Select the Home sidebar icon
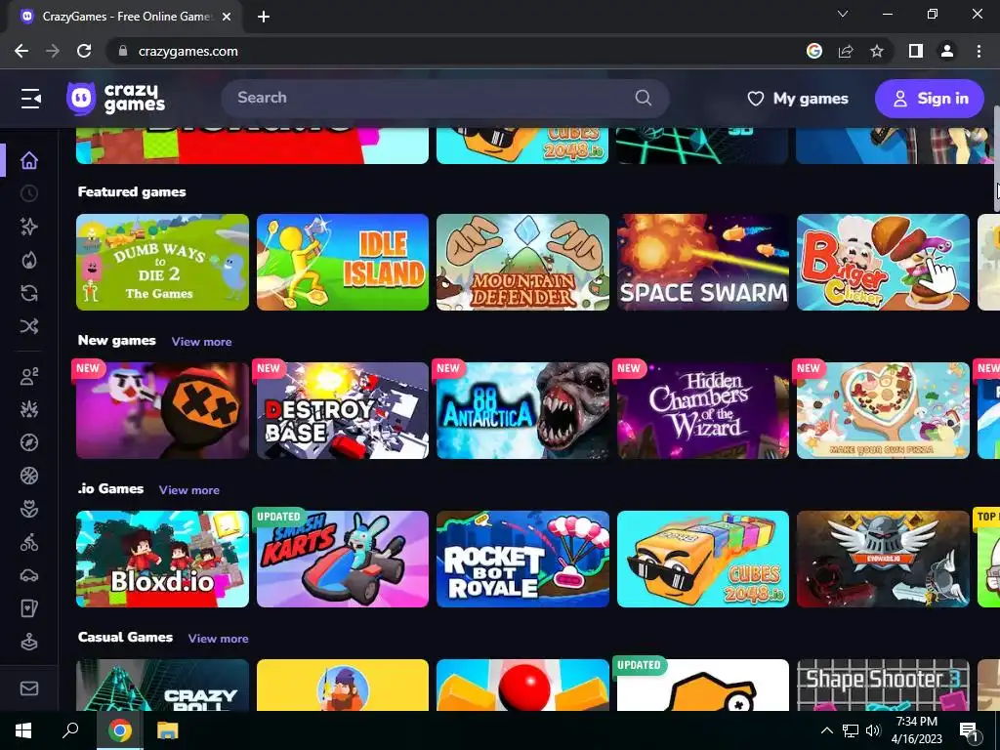The image size is (1000, 750). (x=29, y=160)
